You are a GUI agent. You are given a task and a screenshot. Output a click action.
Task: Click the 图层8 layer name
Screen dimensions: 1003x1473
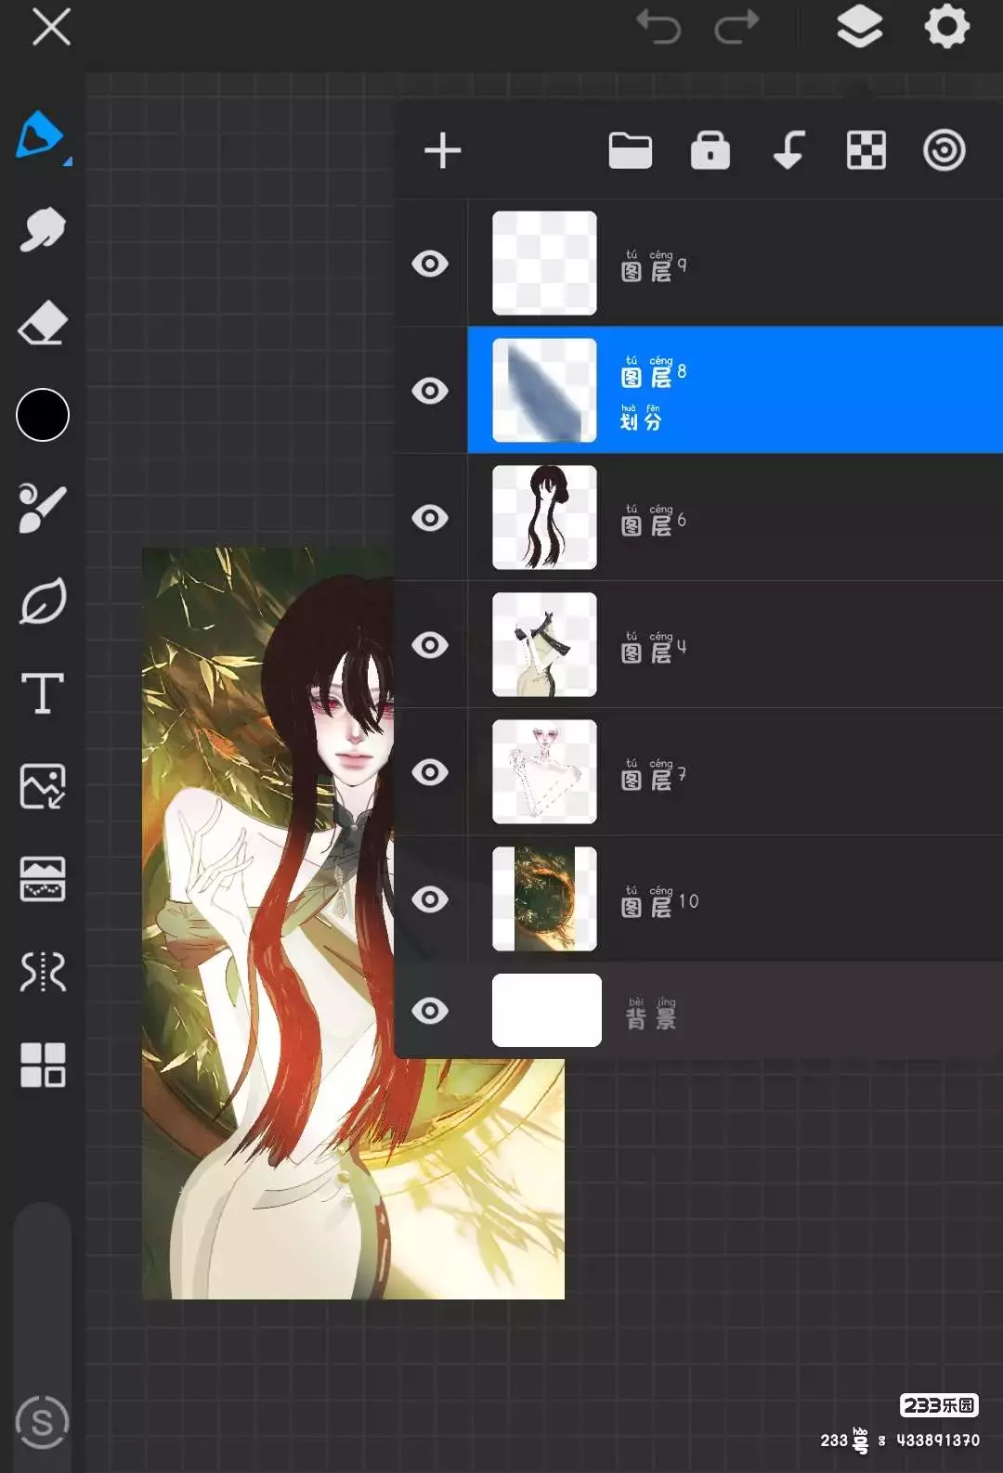tap(654, 372)
